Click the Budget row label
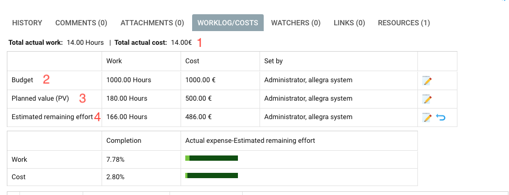 click(23, 80)
